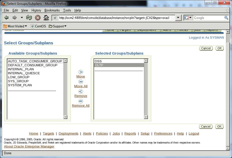The image size is (232, 158).
Task: Expand the Support bookmarks folder
Action: 57,26
